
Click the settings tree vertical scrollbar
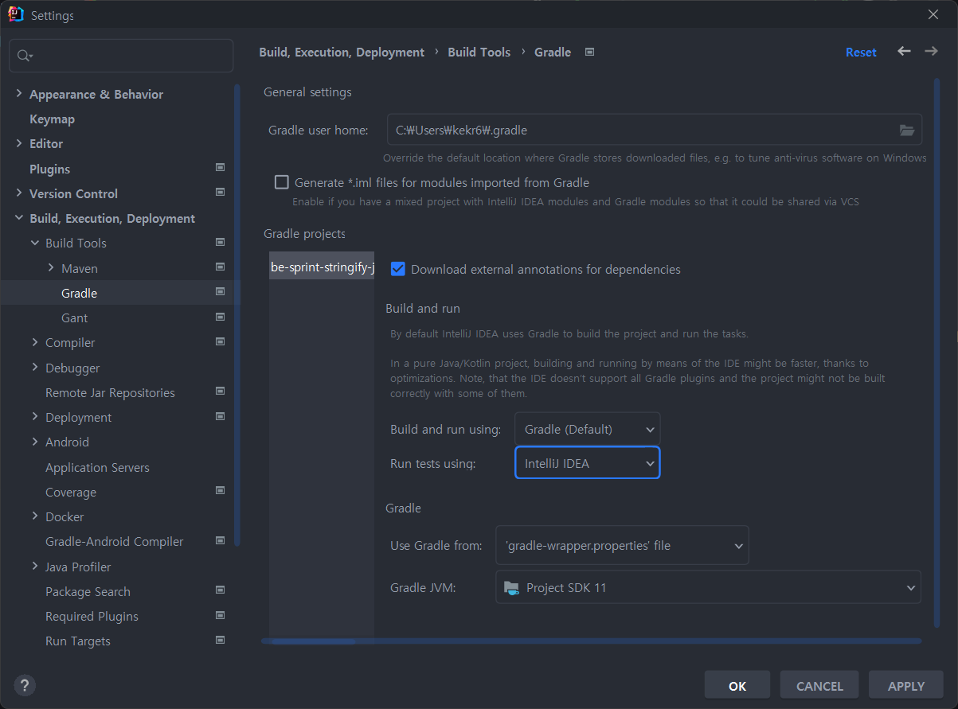point(237,315)
